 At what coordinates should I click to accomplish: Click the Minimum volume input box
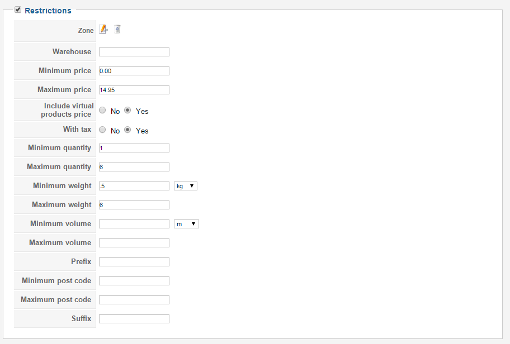click(x=134, y=224)
